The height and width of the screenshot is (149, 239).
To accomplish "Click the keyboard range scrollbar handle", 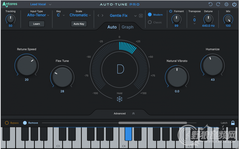I will point(152,123).
